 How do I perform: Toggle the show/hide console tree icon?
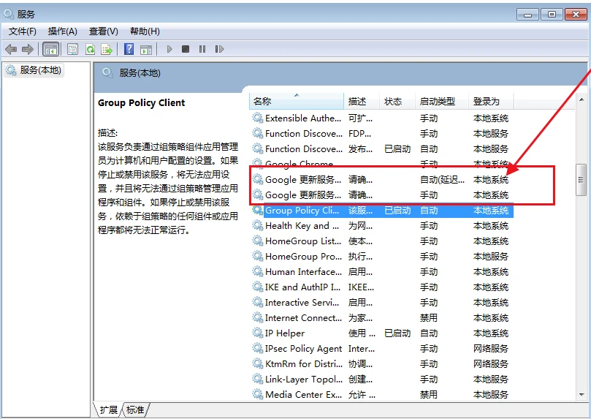point(51,49)
